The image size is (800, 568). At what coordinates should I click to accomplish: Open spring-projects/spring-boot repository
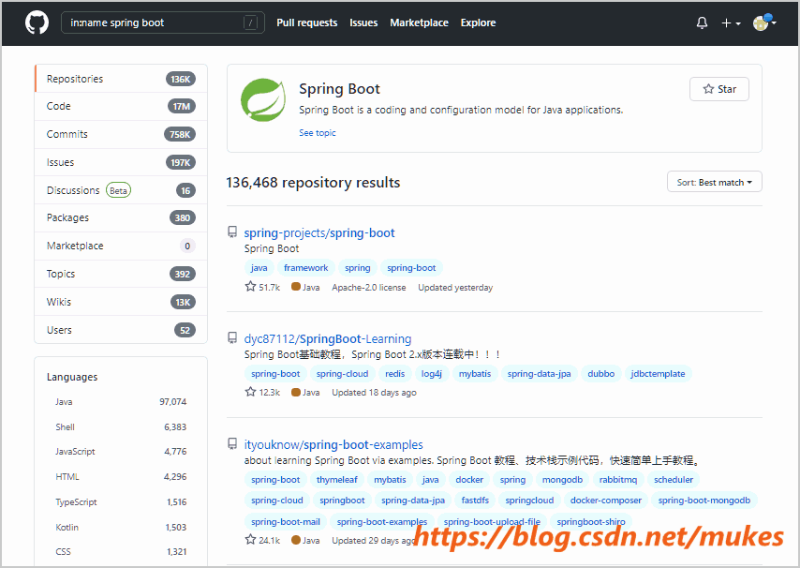pos(319,232)
